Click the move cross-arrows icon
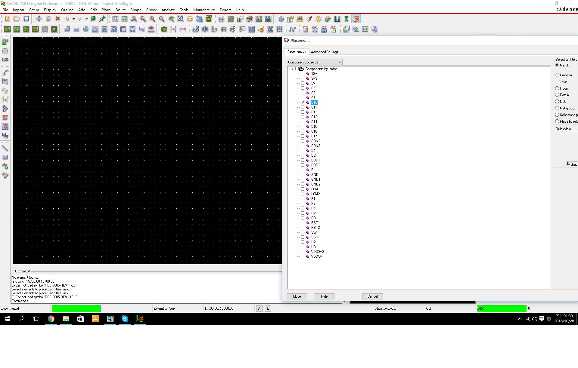The width and height of the screenshot is (578, 368). click(39, 19)
